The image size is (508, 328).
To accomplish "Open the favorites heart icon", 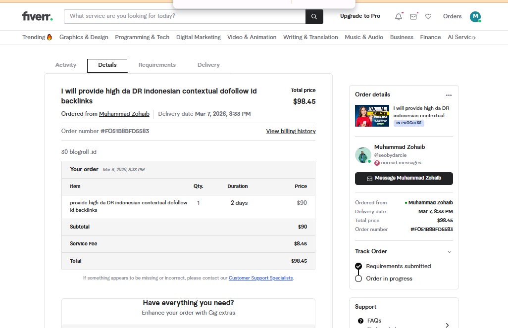I will pos(428,16).
